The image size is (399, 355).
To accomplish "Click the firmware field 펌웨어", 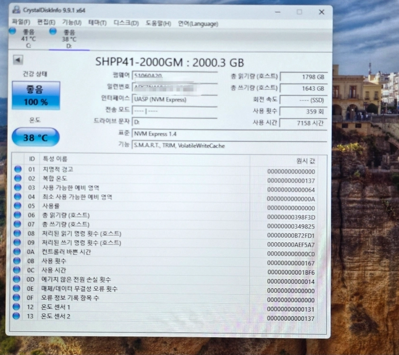I will pos(174,75).
